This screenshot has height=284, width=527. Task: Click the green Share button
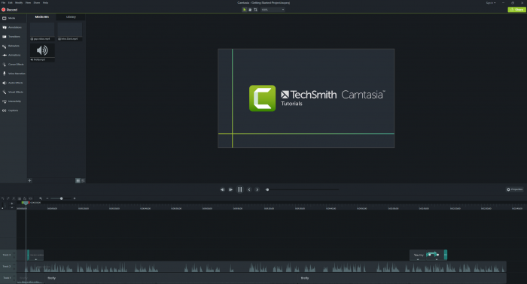(x=517, y=10)
